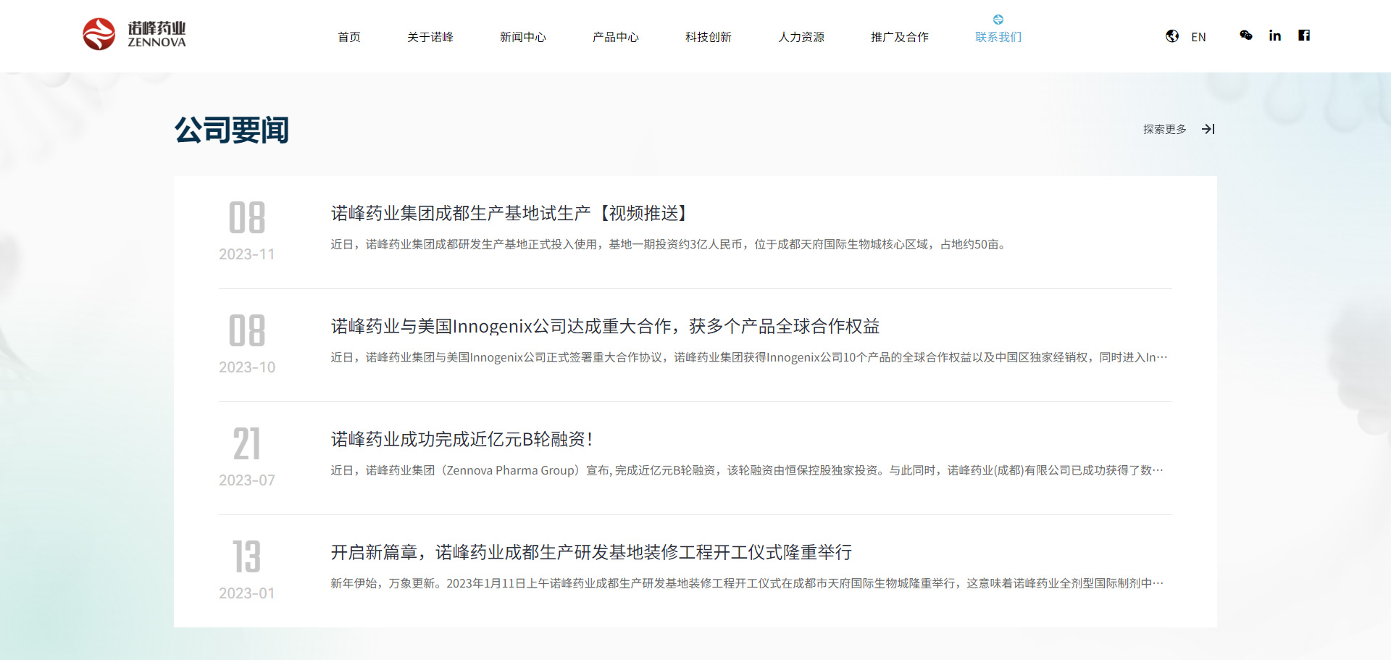Navigate to 人力资源 page

pyautogui.click(x=801, y=37)
